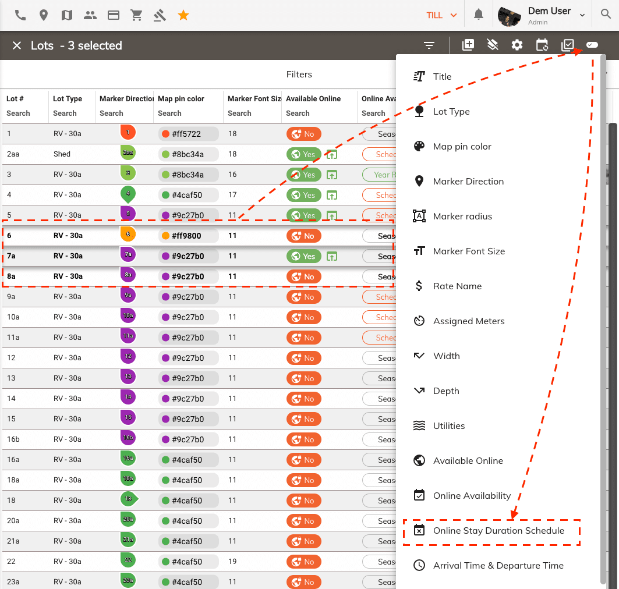
Task: Click the orange star favorites icon
Action: click(183, 15)
